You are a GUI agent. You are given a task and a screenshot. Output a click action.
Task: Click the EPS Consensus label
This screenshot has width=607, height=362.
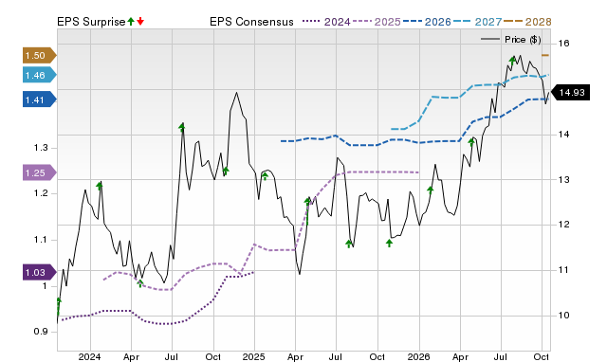pos(251,22)
